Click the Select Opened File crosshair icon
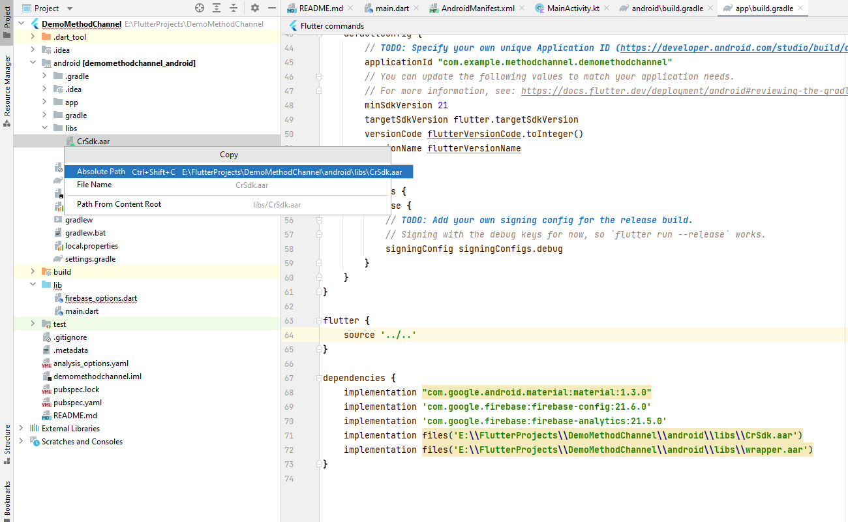The height and width of the screenshot is (522, 848). coord(200,8)
